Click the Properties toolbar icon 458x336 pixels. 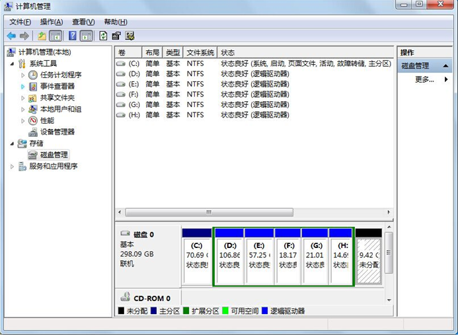coord(116,36)
